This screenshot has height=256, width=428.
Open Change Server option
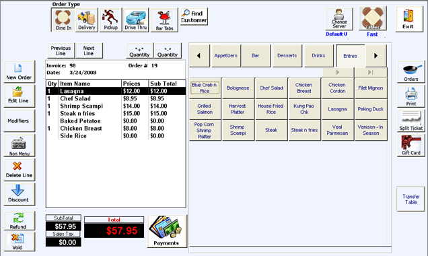[339, 19]
